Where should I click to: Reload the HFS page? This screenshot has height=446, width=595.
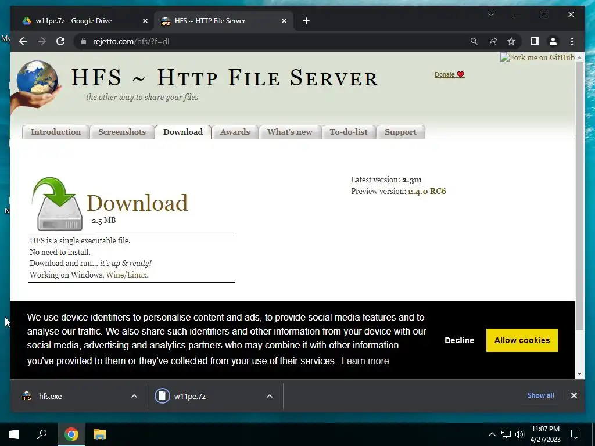coord(60,41)
